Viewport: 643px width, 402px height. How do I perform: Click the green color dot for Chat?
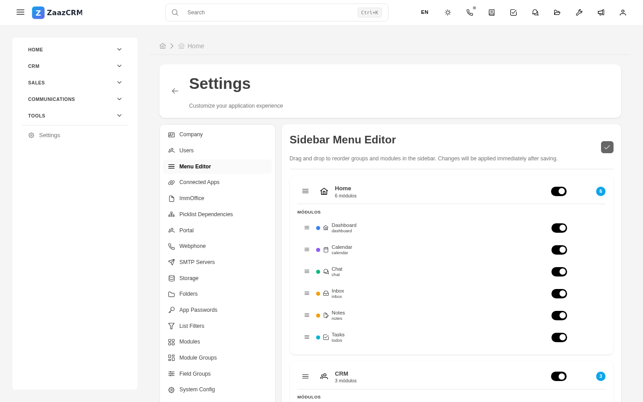click(x=318, y=272)
